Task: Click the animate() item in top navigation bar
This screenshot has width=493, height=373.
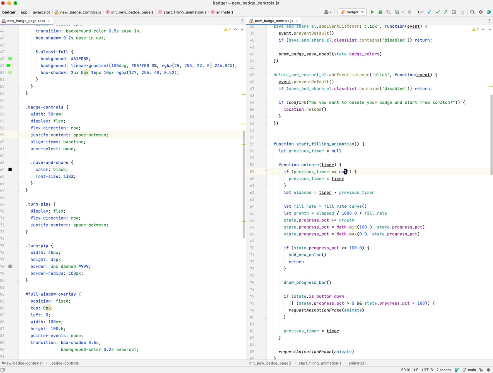Action: [x=222, y=12]
